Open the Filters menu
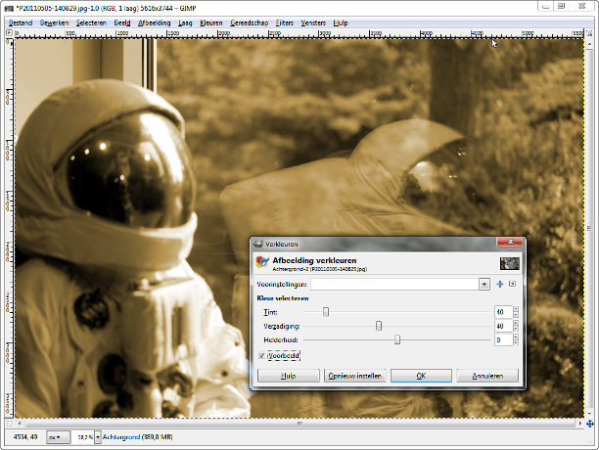Image resolution: width=599 pixels, height=450 pixels. click(x=285, y=22)
